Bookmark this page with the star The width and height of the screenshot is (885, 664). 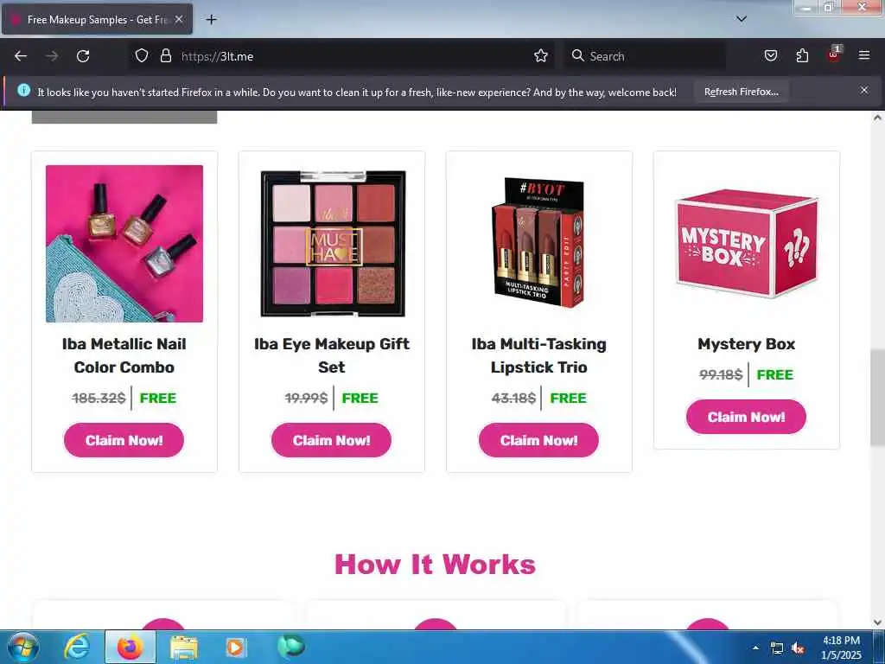pos(541,56)
